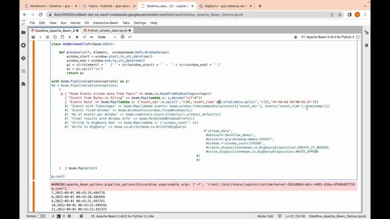Open the Help menu

click(154, 23)
